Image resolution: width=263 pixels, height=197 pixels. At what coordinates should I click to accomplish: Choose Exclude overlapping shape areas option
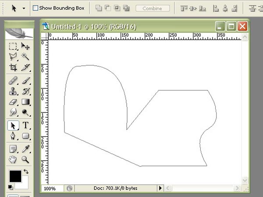[126, 8]
